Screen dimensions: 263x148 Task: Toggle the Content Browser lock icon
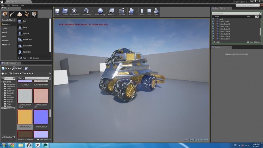[50, 74]
